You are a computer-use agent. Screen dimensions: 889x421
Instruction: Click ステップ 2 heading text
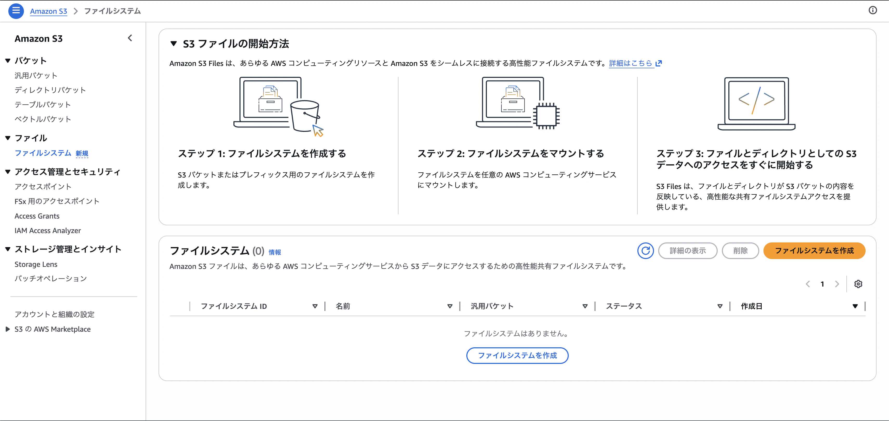click(511, 153)
